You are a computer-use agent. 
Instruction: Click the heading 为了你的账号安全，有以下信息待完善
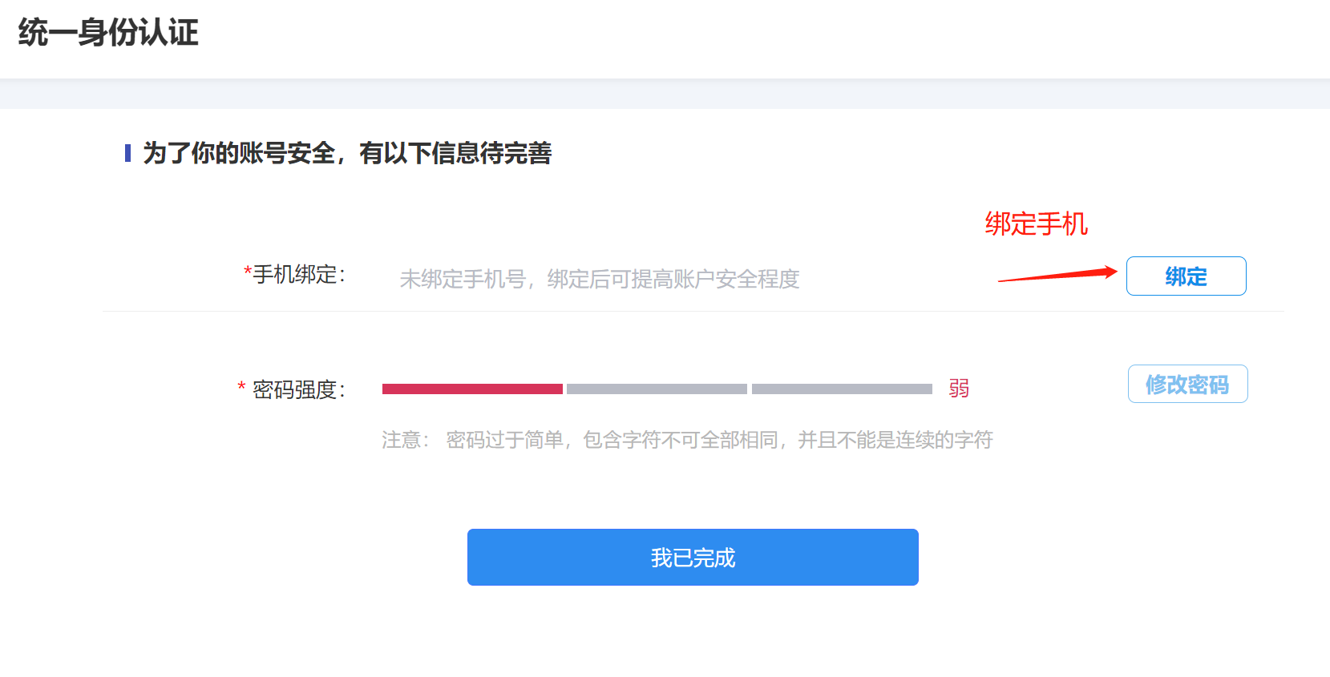coord(346,154)
